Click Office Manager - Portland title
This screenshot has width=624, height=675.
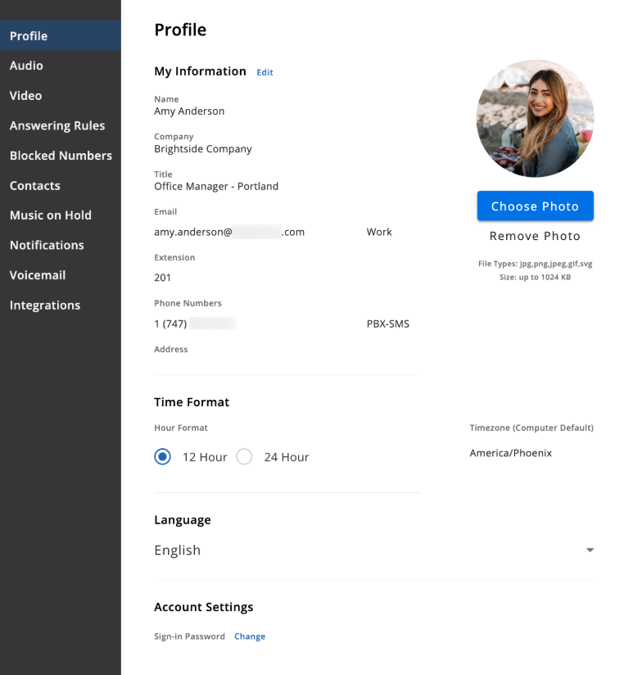coord(216,187)
